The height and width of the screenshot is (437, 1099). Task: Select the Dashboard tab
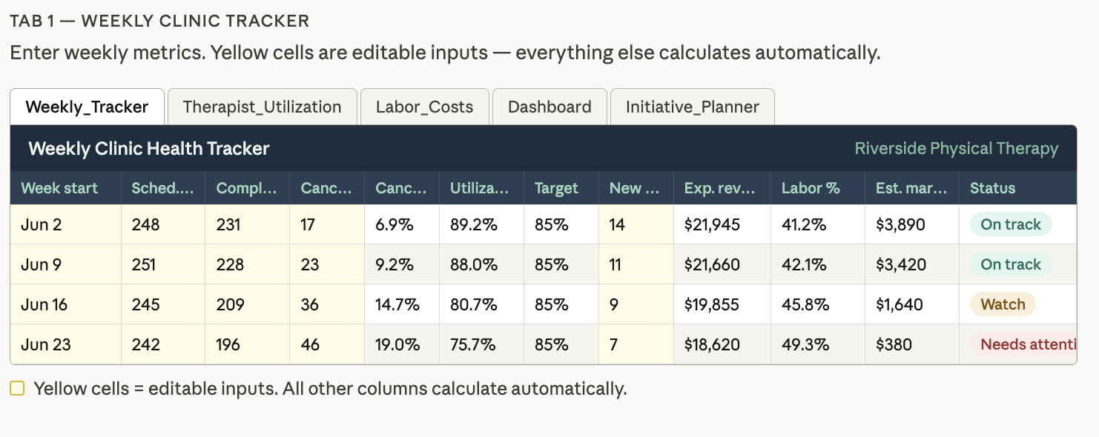point(549,107)
